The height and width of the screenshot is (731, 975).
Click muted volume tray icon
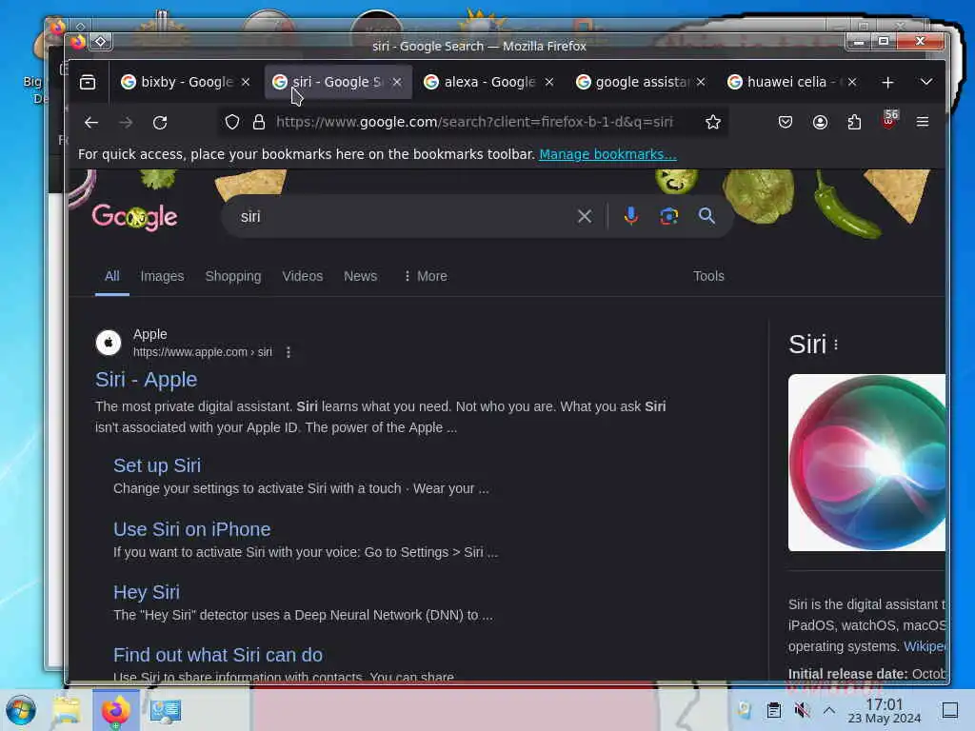[x=802, y=710]
